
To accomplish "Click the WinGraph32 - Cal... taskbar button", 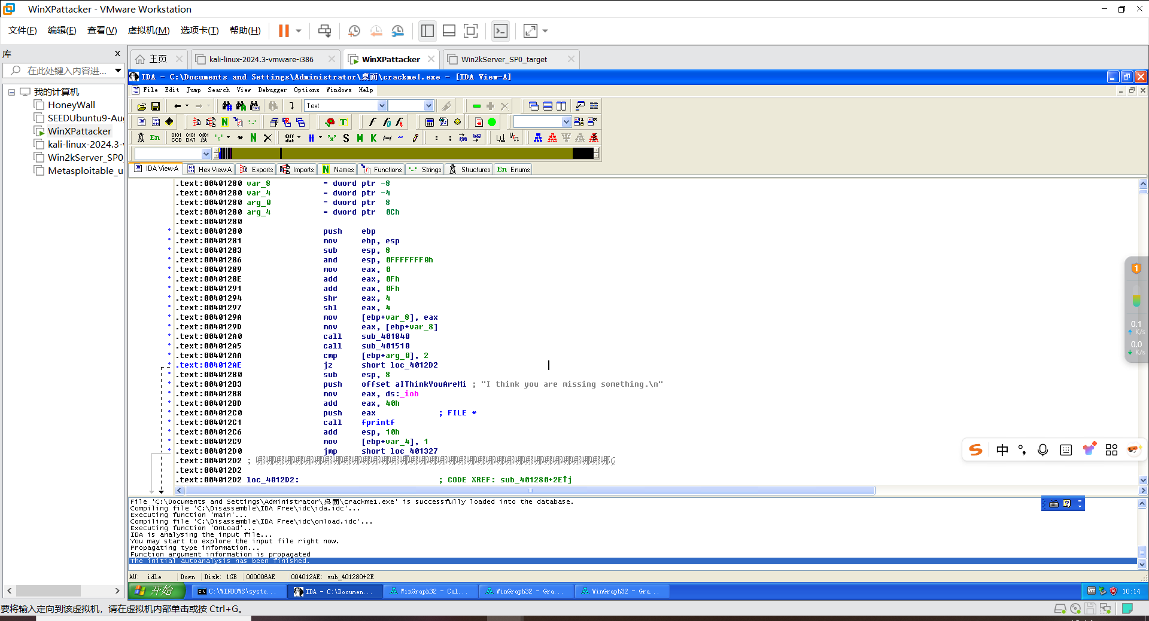I will point(430,592).
